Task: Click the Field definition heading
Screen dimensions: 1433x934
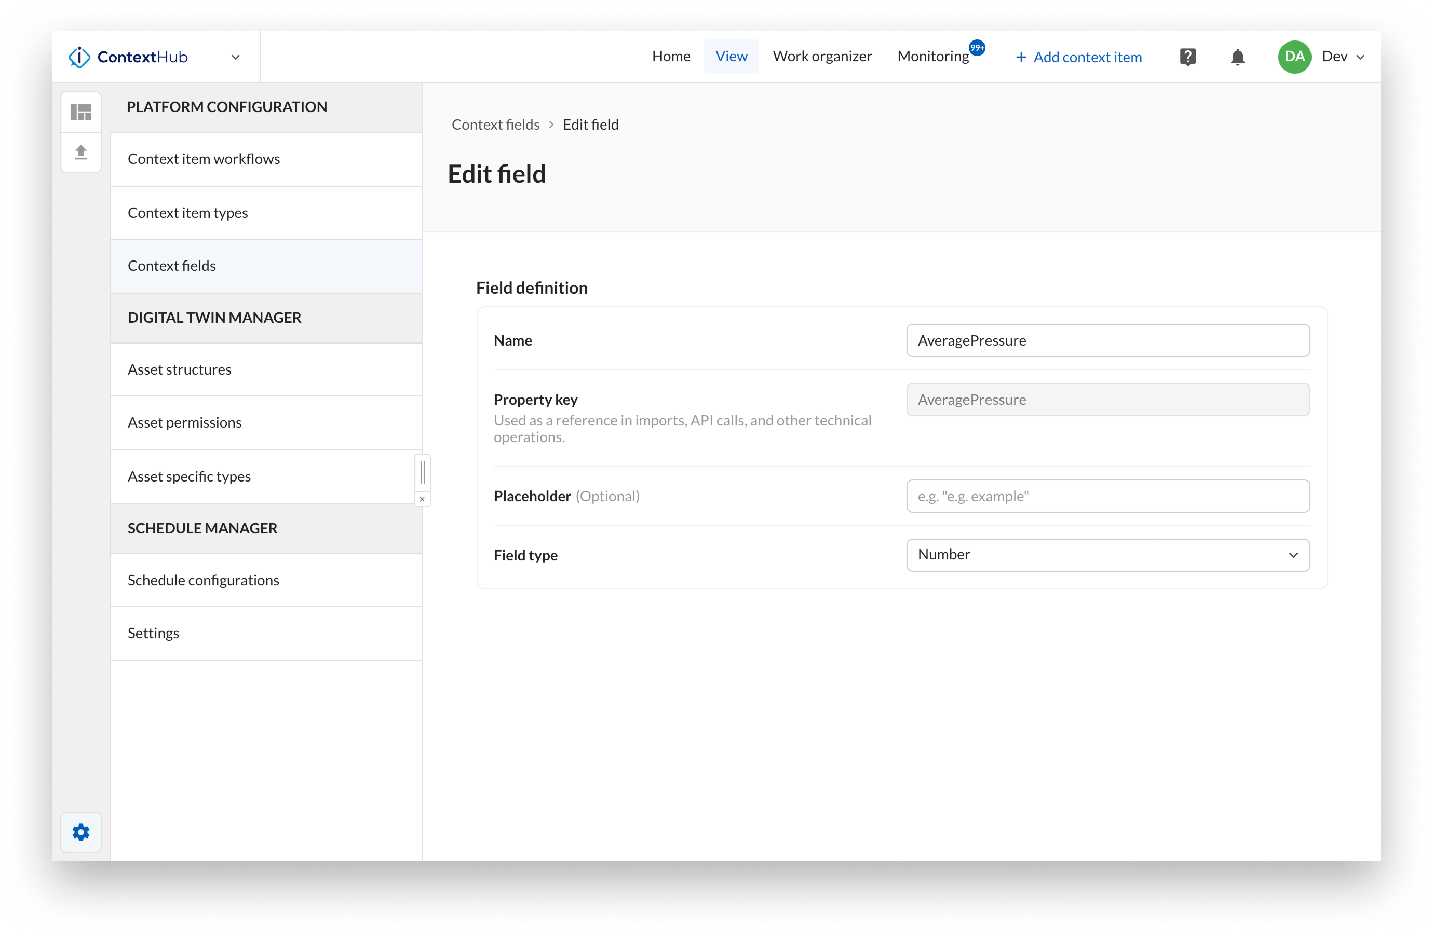Action: tap(532, 287)
